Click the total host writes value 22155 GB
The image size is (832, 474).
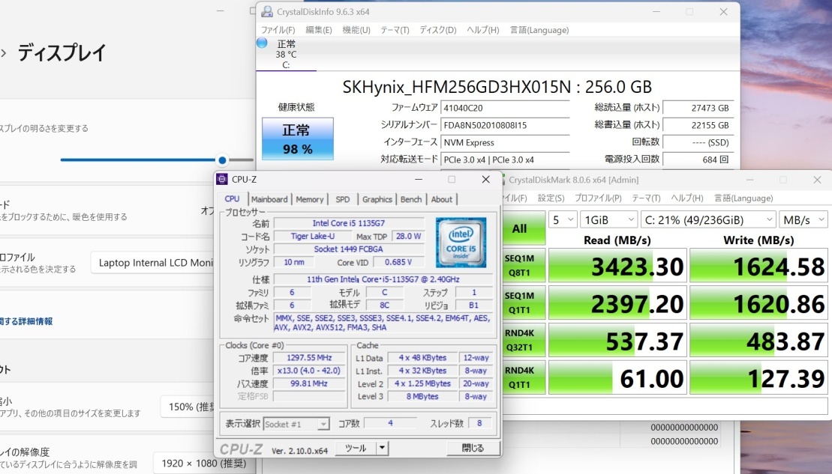[x=698, y=125]
